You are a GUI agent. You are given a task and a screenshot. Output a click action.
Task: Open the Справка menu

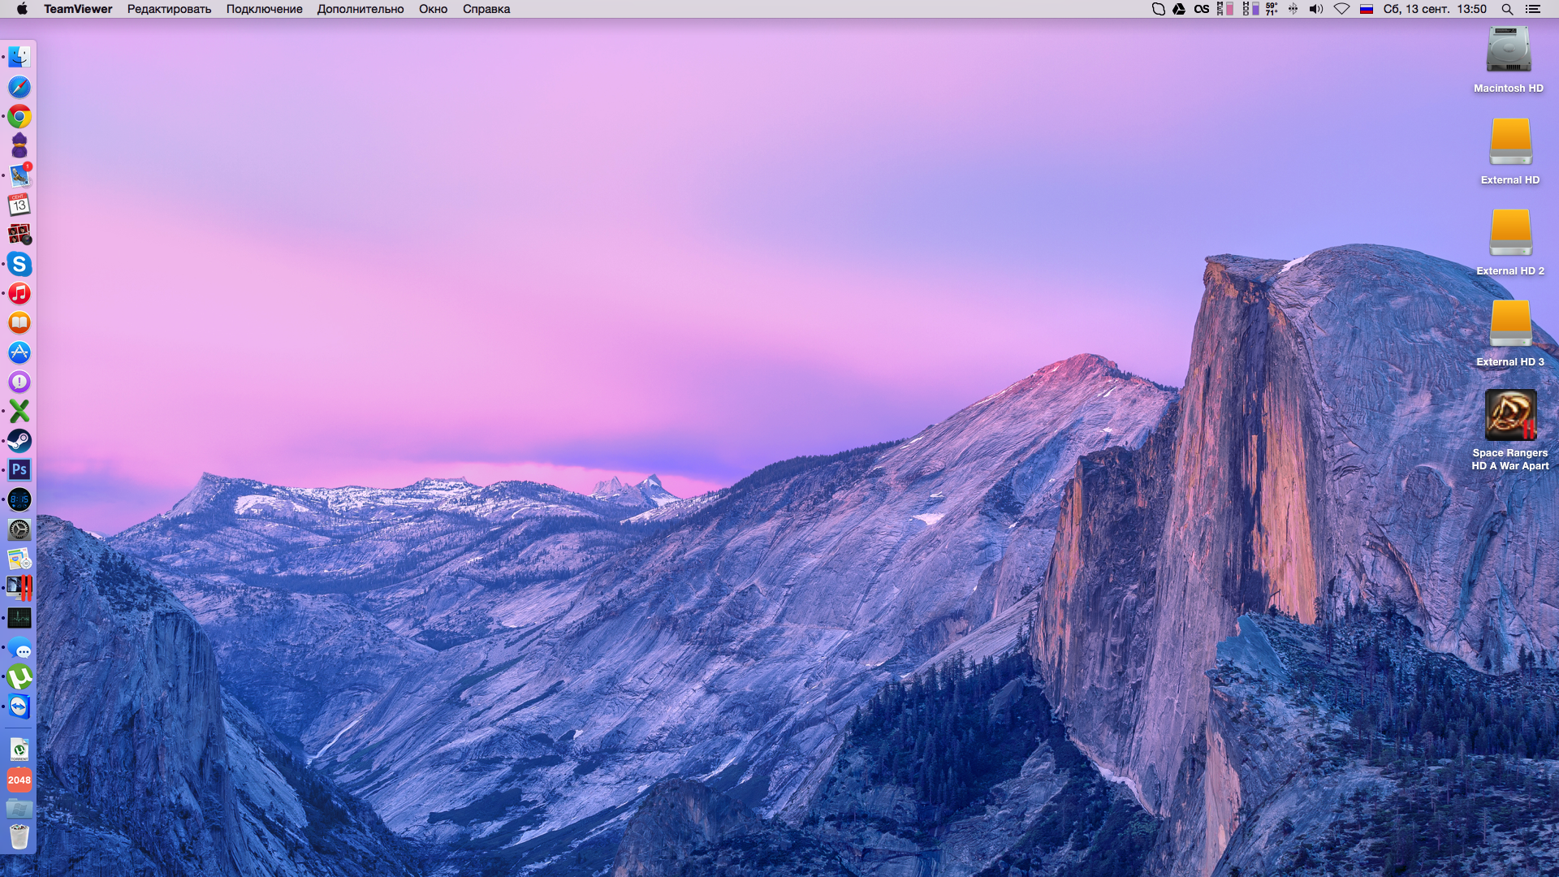(x=486, y=9)
